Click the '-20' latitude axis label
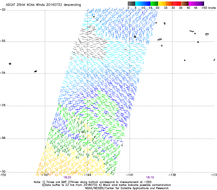 coord(3,10)
